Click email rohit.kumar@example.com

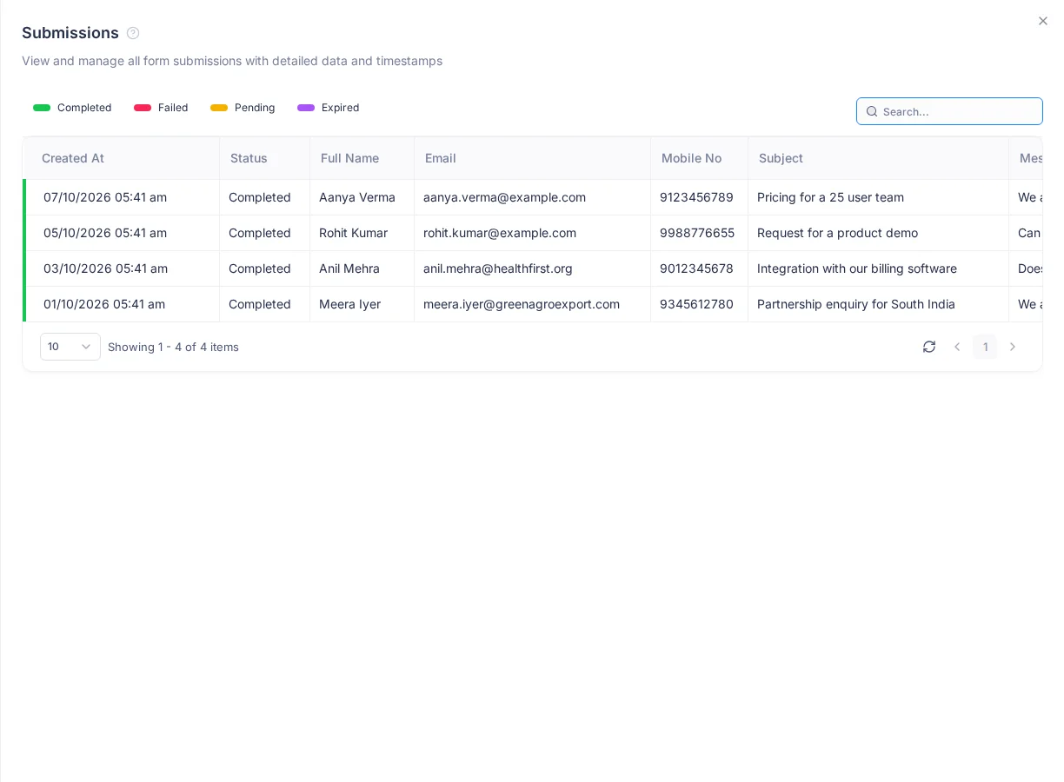coord(500,233)
